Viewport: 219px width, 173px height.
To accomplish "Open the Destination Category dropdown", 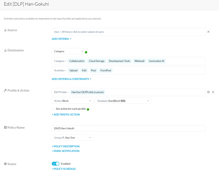I will pyautogui.click(x=68, y=51).
